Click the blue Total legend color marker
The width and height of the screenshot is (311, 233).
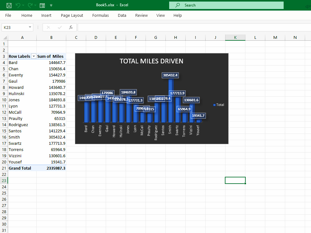pyautogui.click(x=214, y=105)
